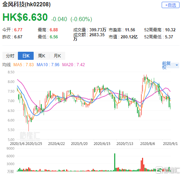
Task: Click the 前复权 dropdown arrow
Action: pos(177,65)
